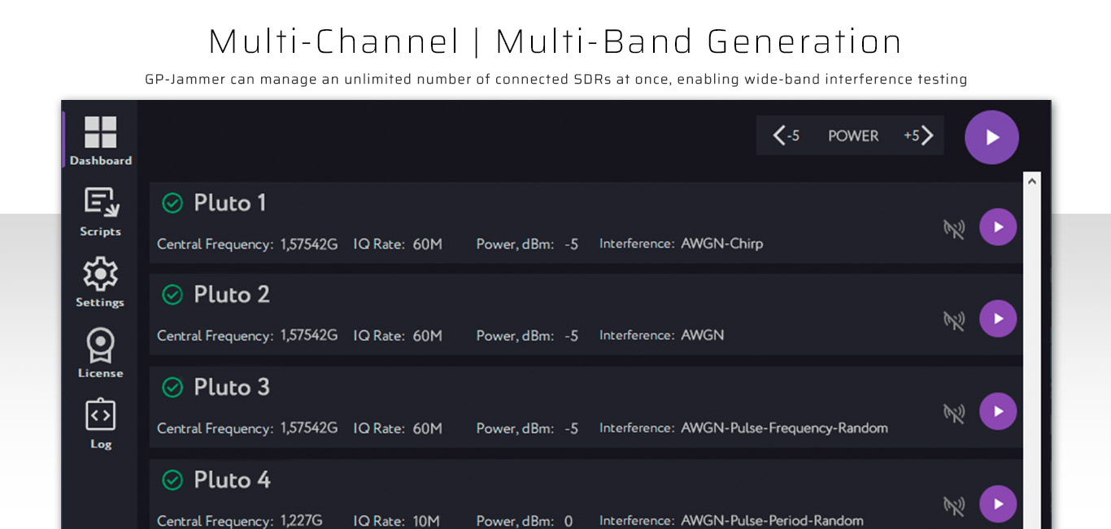The width and height of the screenshot is (1111, 529).
Task: Open the Scripts panel
Action: (x=100, y=211)
